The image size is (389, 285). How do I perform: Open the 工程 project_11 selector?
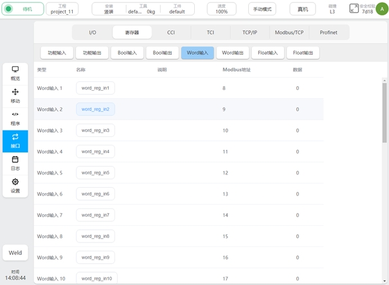coord(62,9)
